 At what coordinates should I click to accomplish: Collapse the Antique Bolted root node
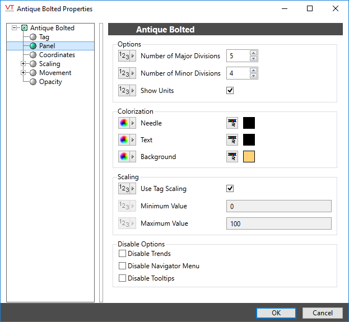(x=15, y=28)
